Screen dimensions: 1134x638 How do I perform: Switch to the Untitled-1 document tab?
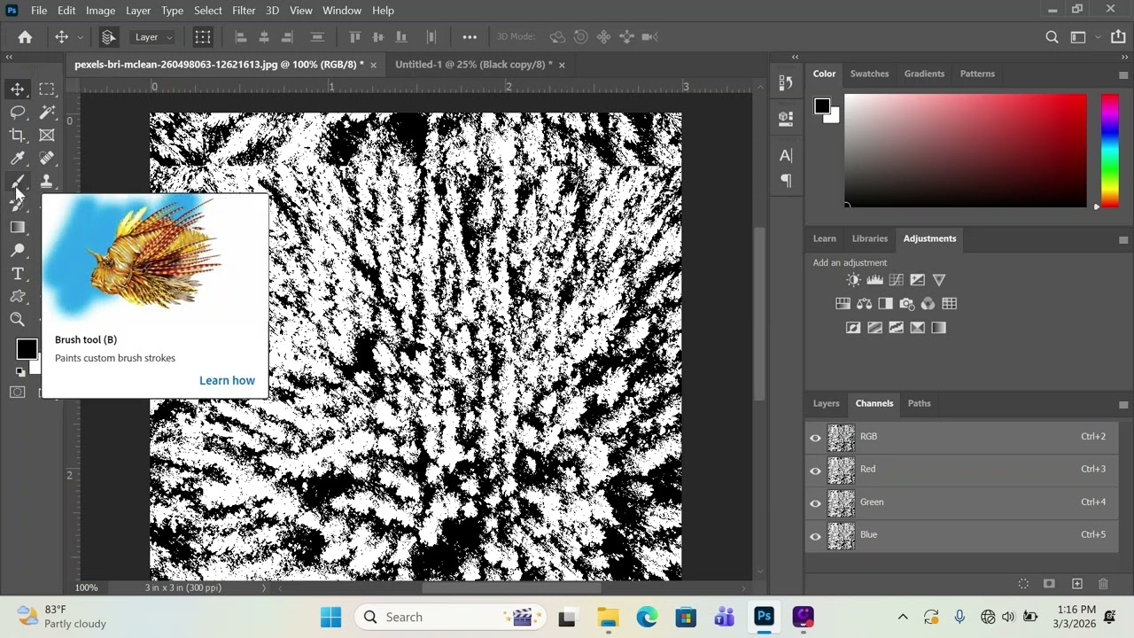(x=474, y=64)
